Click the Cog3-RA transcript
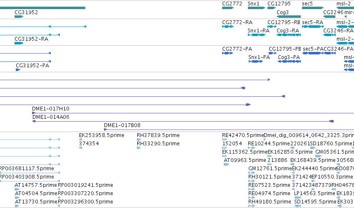Screen dimensions: 354x208 (x=289, y=35)
